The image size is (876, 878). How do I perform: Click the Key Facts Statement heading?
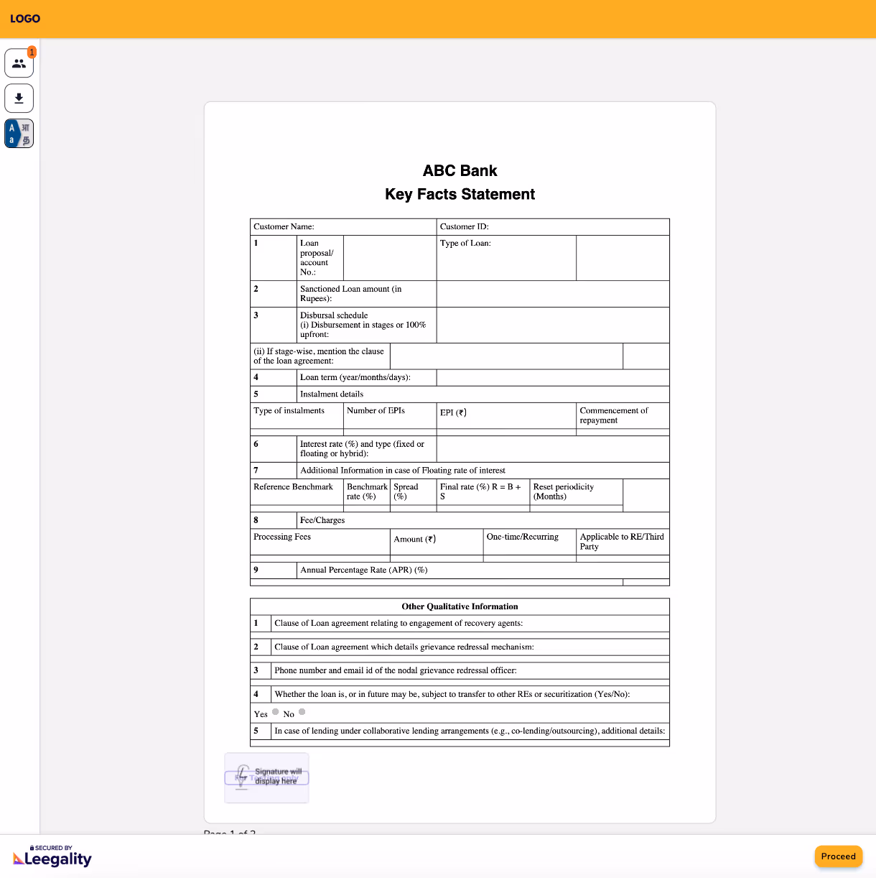460,194
